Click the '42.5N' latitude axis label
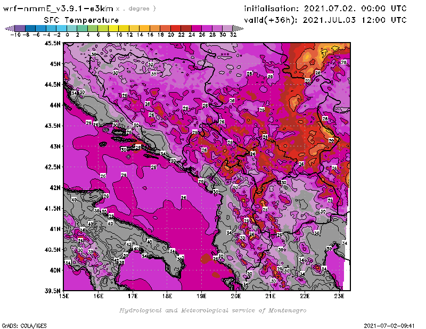The height and width of the screenshot is (329, 426). tap(53, 167)
